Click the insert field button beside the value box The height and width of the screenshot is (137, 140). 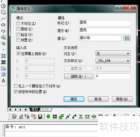pos(127,38)
